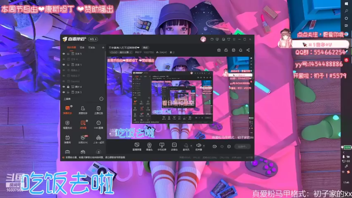
Task: Select the 文本 1 source row
Action: 83,65
